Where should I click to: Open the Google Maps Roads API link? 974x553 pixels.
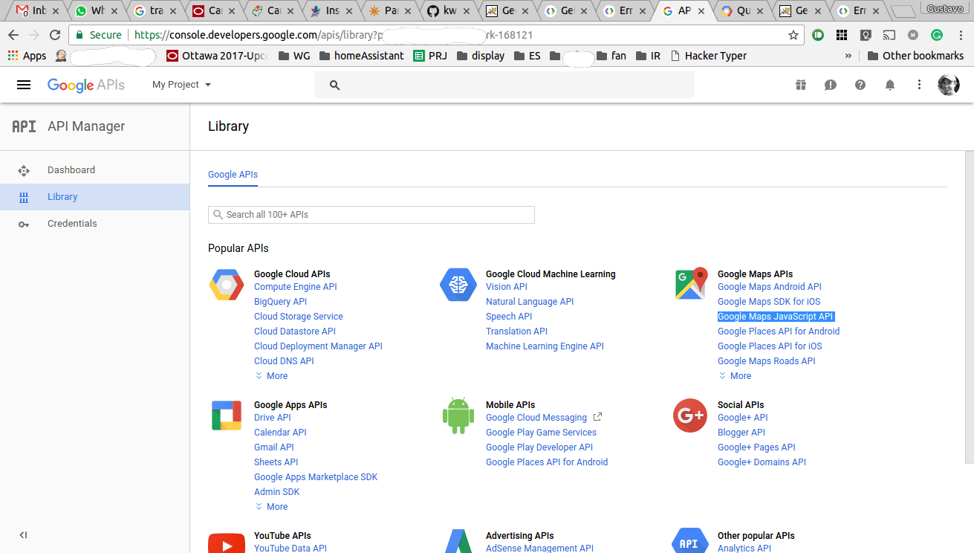[x=767, y=361]
